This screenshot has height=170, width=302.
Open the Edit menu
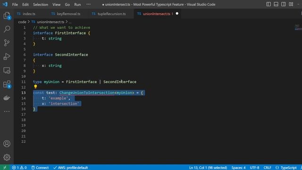click(25, 4)
